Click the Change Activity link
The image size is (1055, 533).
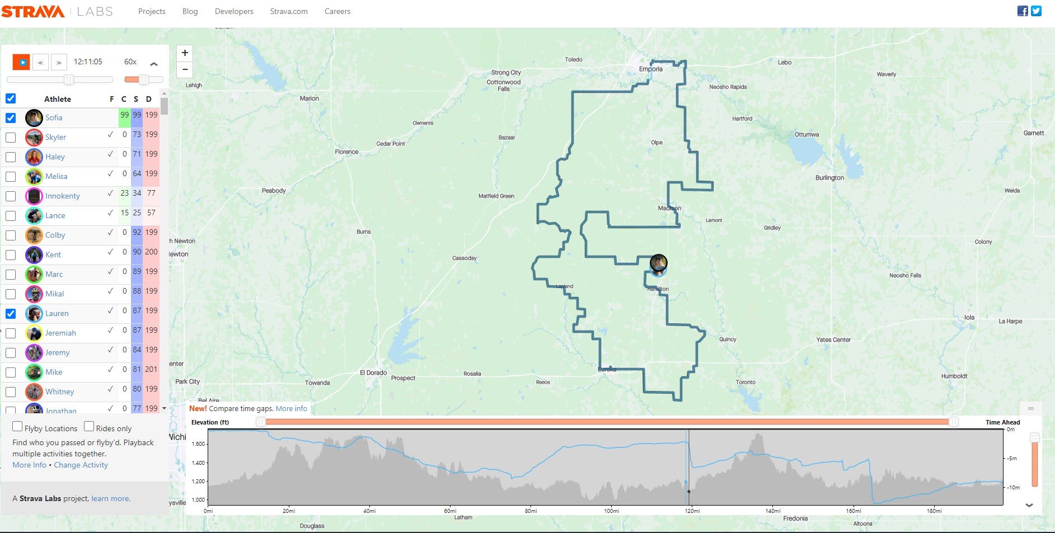pos(81,465)
